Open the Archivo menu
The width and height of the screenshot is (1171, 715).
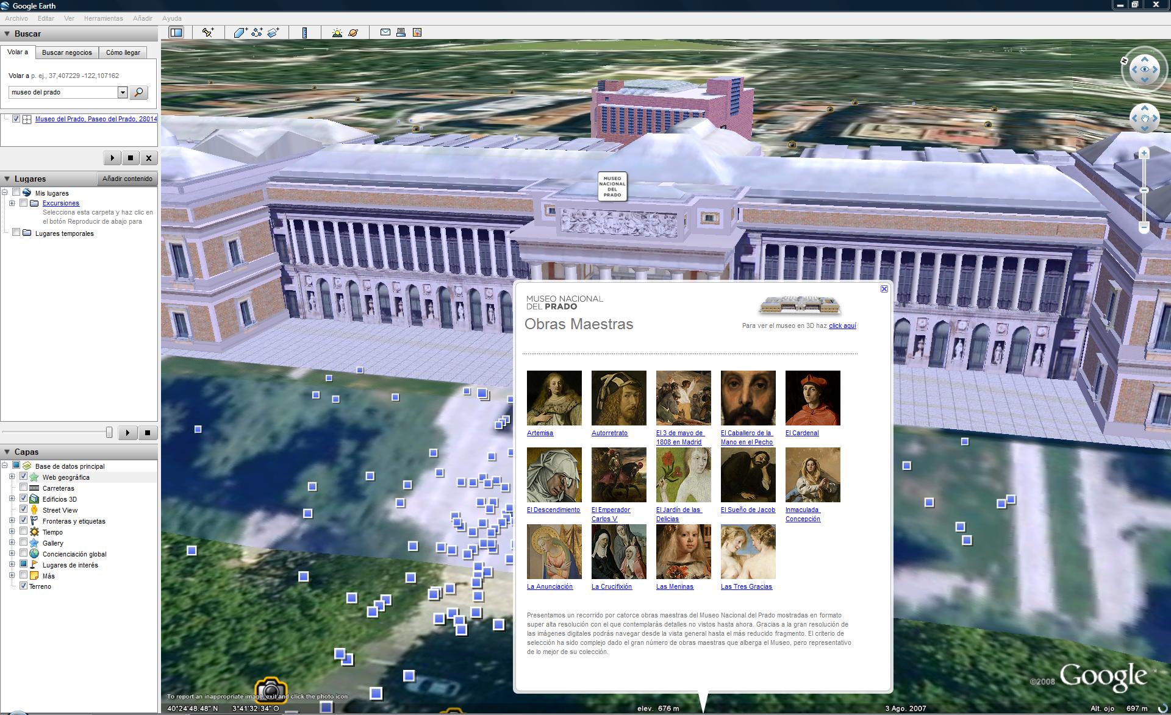16,19
